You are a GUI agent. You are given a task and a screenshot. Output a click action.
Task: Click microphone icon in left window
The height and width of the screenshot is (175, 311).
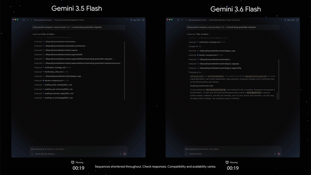pos(121,154)
